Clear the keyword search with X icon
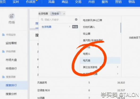140x99 pixels. pos(76,19)
